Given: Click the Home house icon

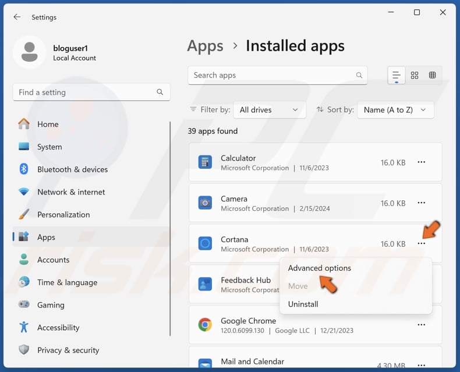Looking at the screenshot, I should coord(24,124).
